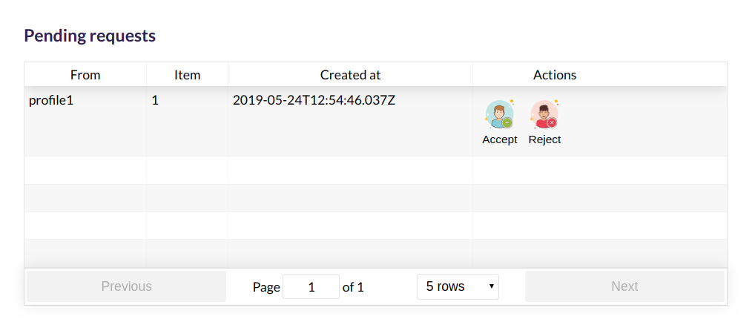Select the profile1 cell in From column
The width and height of the screenshot is (752, 325).
point(51,100)
